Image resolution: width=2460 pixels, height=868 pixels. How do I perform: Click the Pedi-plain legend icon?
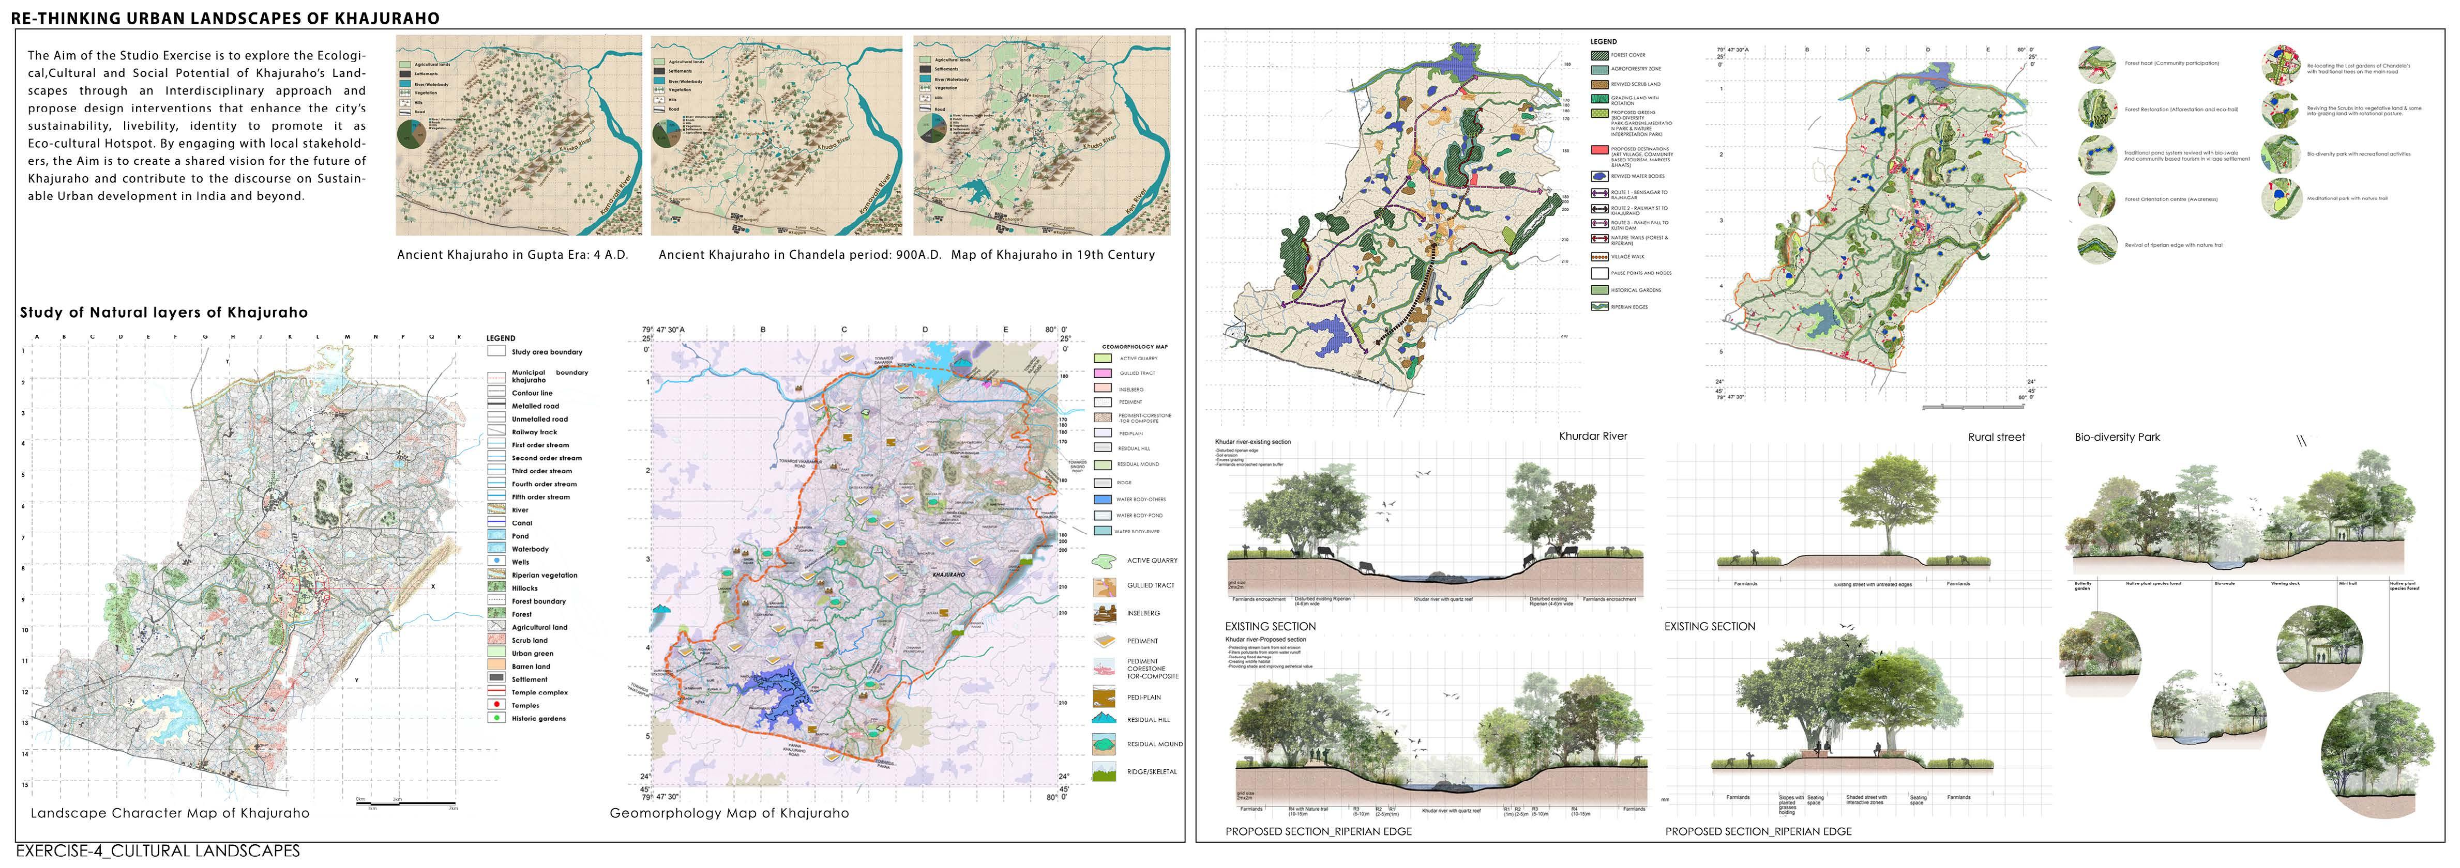[x=1104, y=696]
